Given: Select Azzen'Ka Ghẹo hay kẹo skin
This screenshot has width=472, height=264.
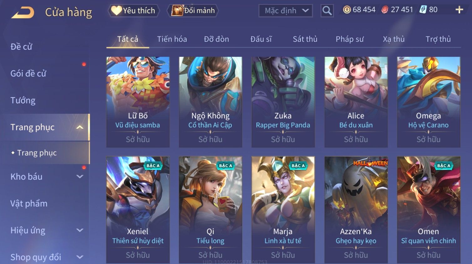Looking at the screenshot, I should tap(356, 210).
